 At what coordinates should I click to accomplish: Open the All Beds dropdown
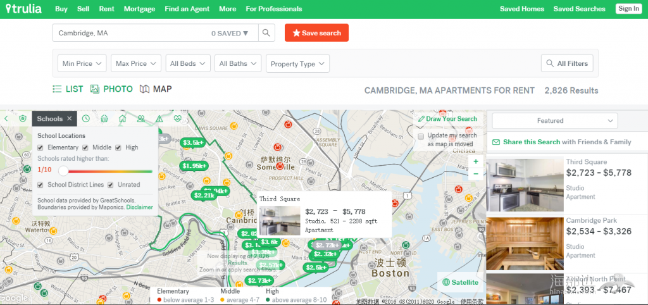click(x=187, y=63)
